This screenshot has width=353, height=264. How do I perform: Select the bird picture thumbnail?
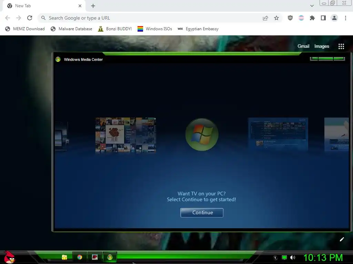(336, 134)
